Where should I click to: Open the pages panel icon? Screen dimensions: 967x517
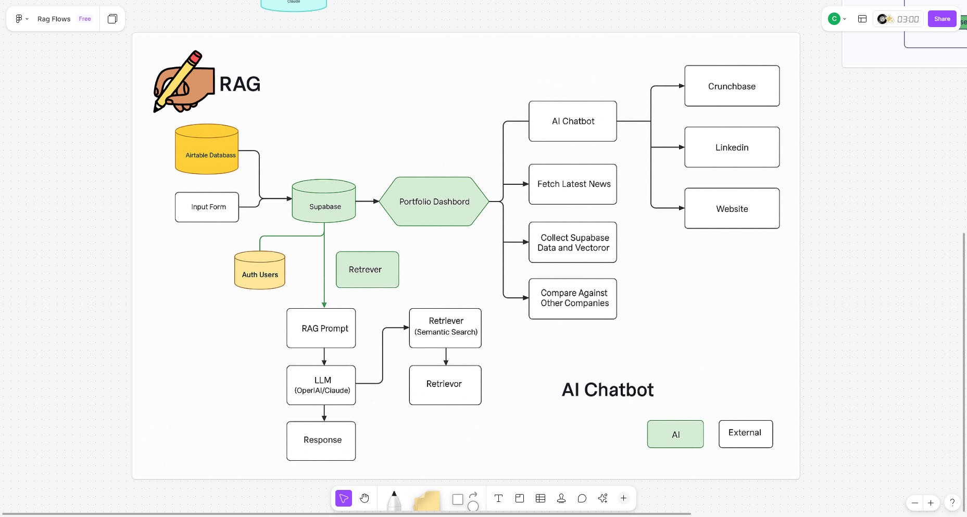click(x=112, y=19)
